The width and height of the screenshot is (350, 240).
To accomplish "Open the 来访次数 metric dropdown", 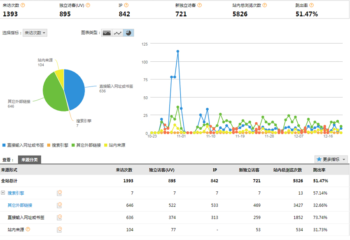I will click(x=35, y=33).
